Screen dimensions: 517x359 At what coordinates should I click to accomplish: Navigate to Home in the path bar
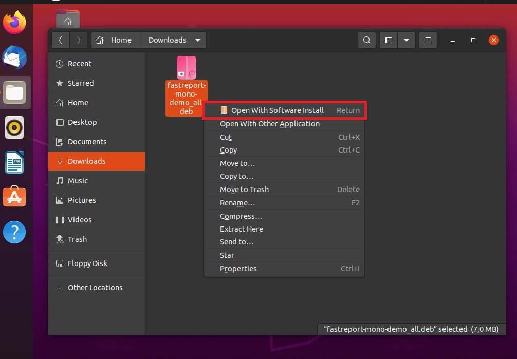[115, 40]
